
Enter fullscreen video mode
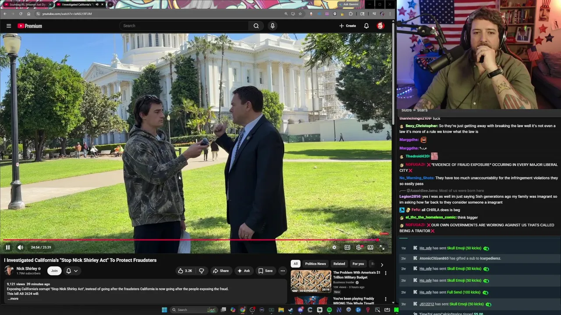(382, 248)
